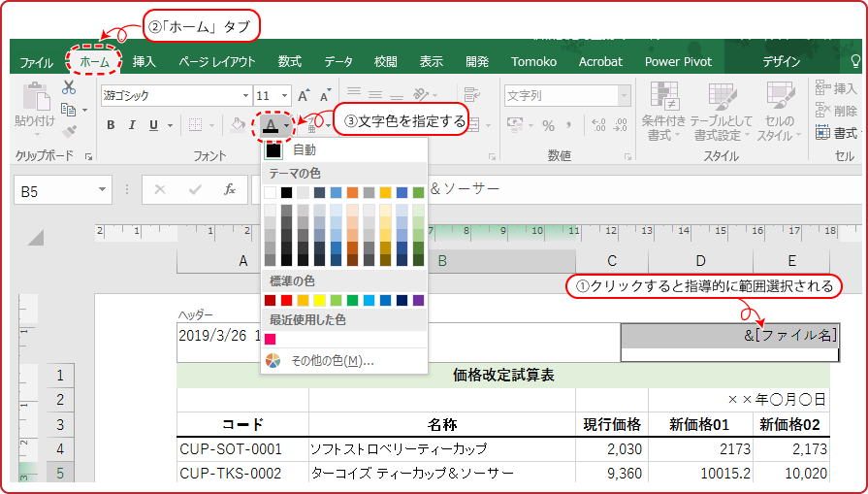The height and width of the screenshot is (494, 868).
Task: Click the lightbulb Tell Me icon
Action: pyautogui.click(x=855, y=61)
